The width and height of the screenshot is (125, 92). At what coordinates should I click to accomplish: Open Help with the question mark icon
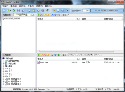(62, 11)
